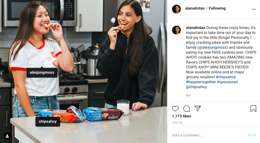The height and width of the screenshot is (143, 260).
Task: Open the #happiertogether hashtag
Action: pyautogui.click(x=201, y=82)
